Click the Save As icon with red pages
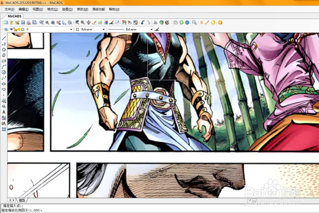 [x=28, y=23]
